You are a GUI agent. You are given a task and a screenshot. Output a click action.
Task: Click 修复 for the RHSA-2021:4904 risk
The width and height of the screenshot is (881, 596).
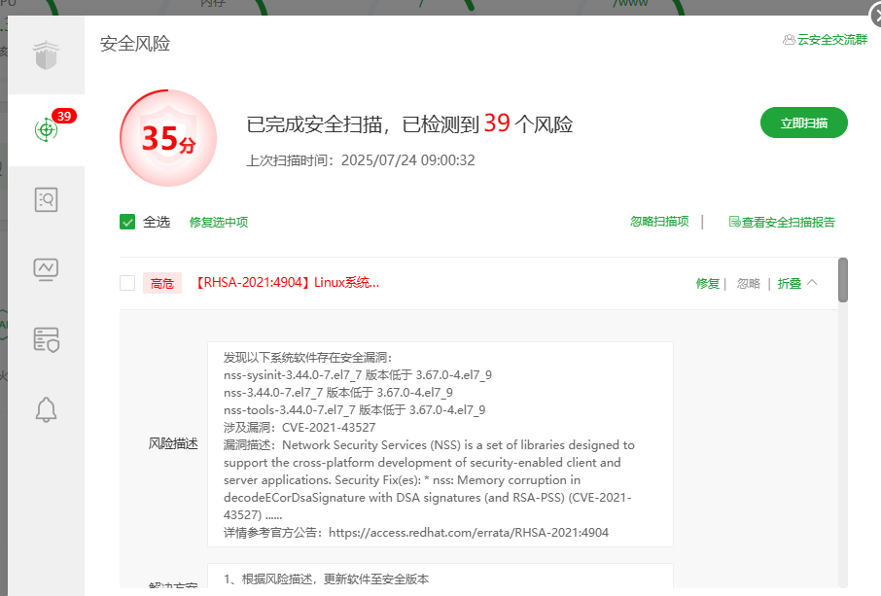(x=707, y=283)
